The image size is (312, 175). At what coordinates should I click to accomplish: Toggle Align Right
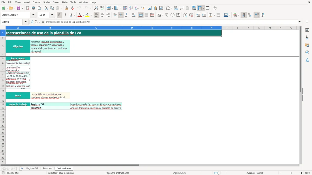(x=108, y=15)
